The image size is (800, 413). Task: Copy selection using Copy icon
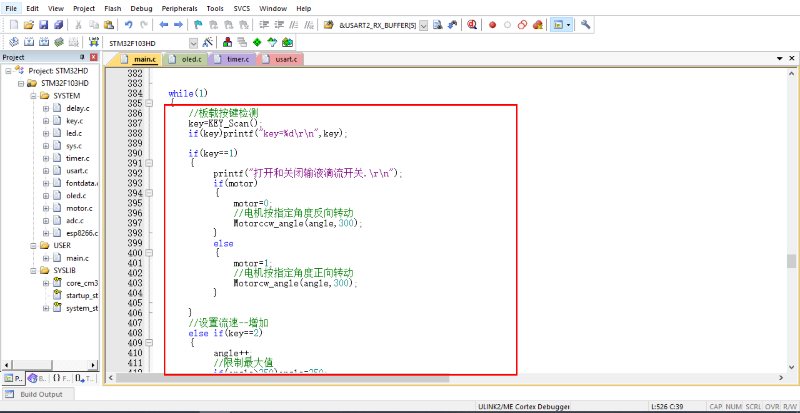(x=94, y=25)
